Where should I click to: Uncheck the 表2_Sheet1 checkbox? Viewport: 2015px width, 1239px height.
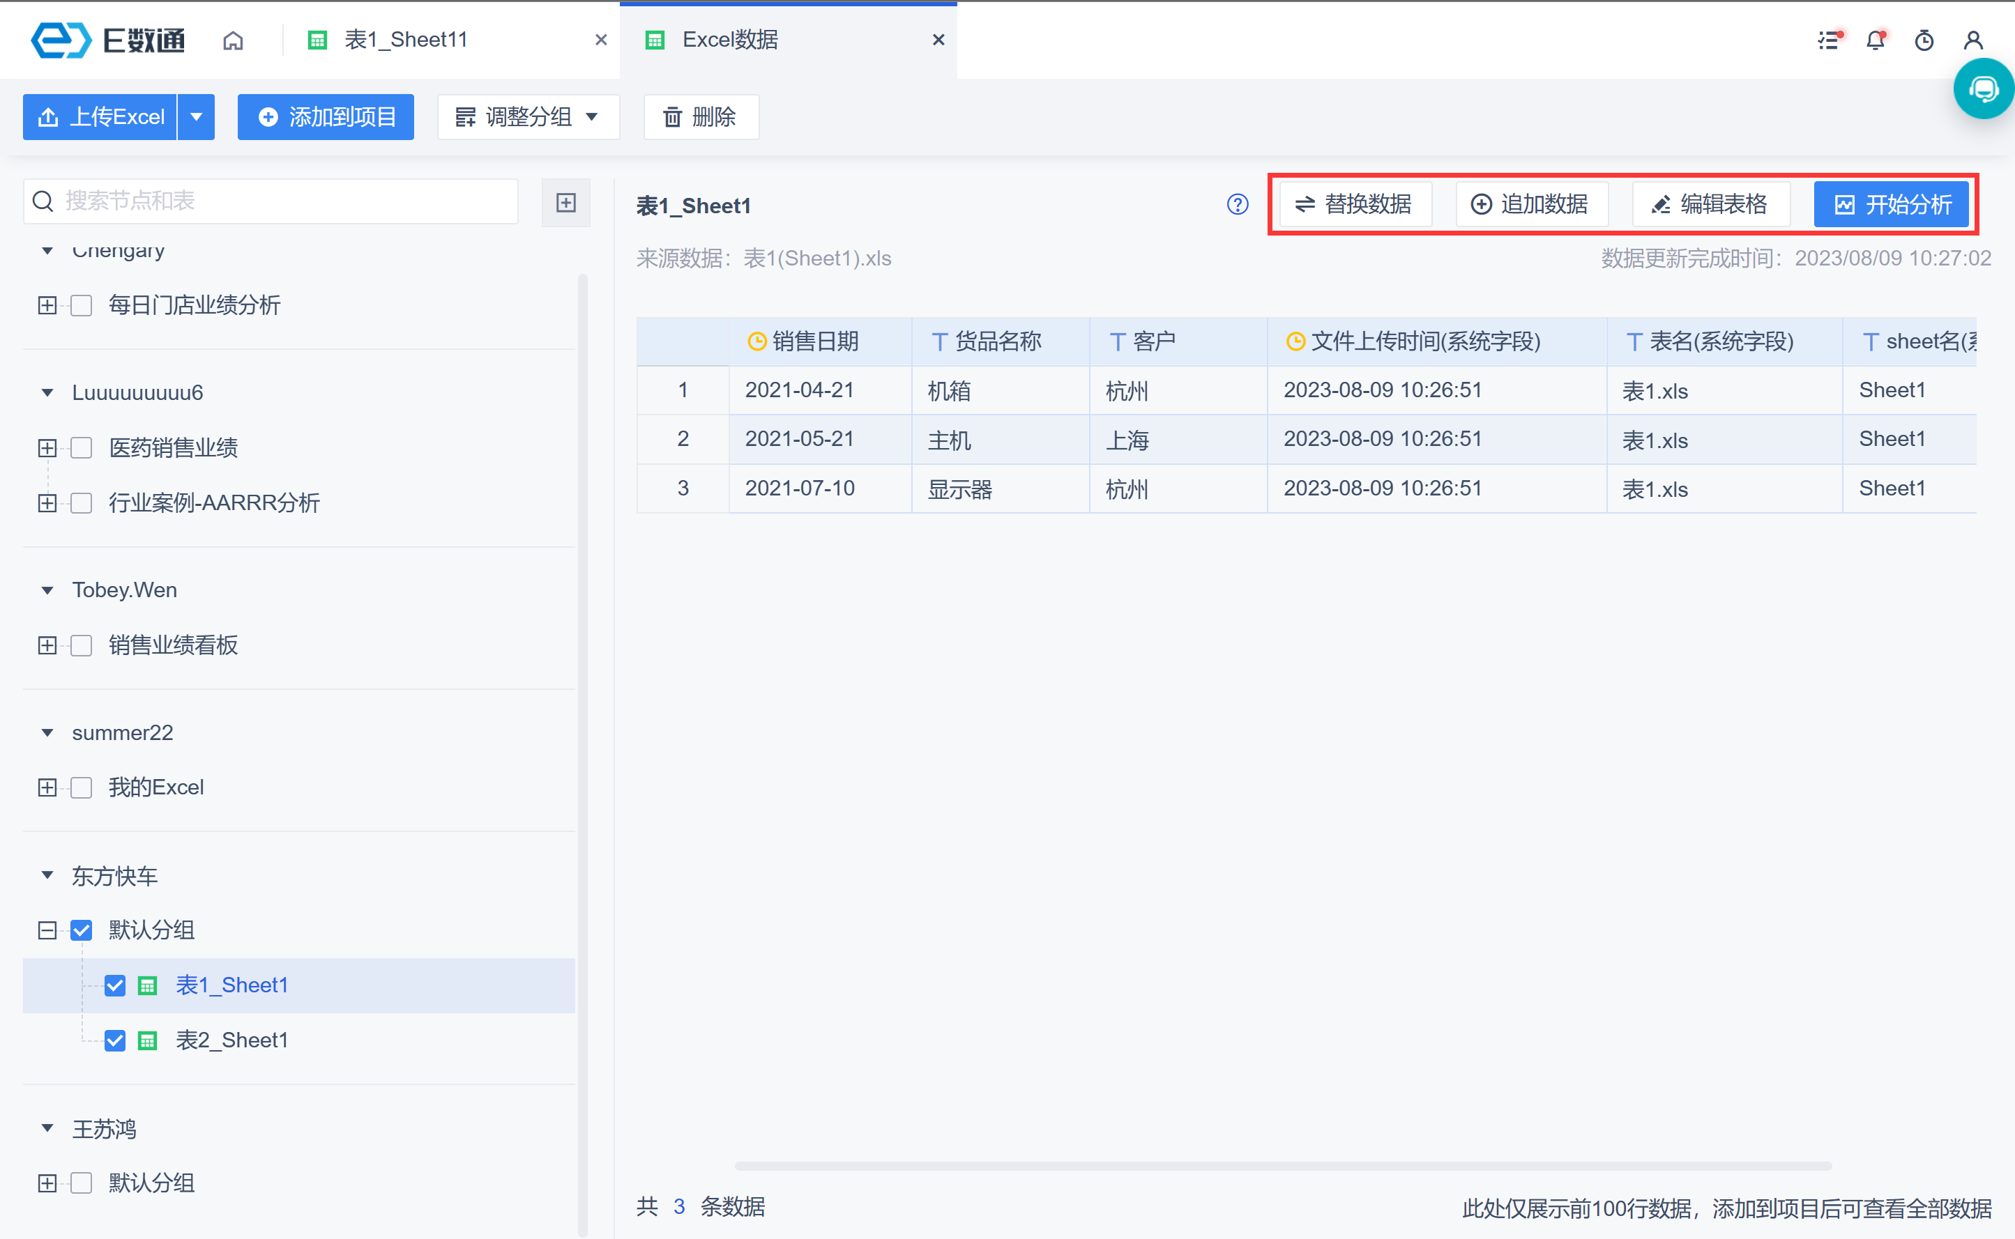coord(115,1040)
